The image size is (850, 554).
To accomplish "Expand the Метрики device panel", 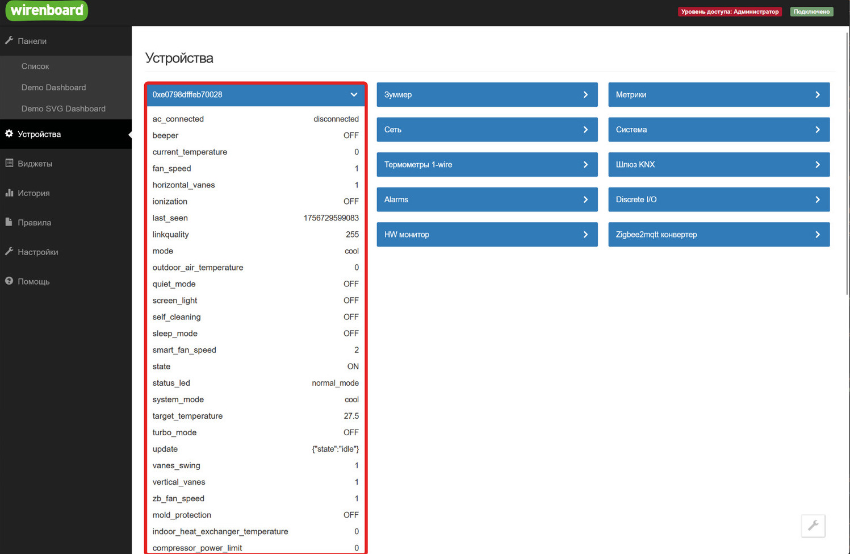I will pos(817,95).
